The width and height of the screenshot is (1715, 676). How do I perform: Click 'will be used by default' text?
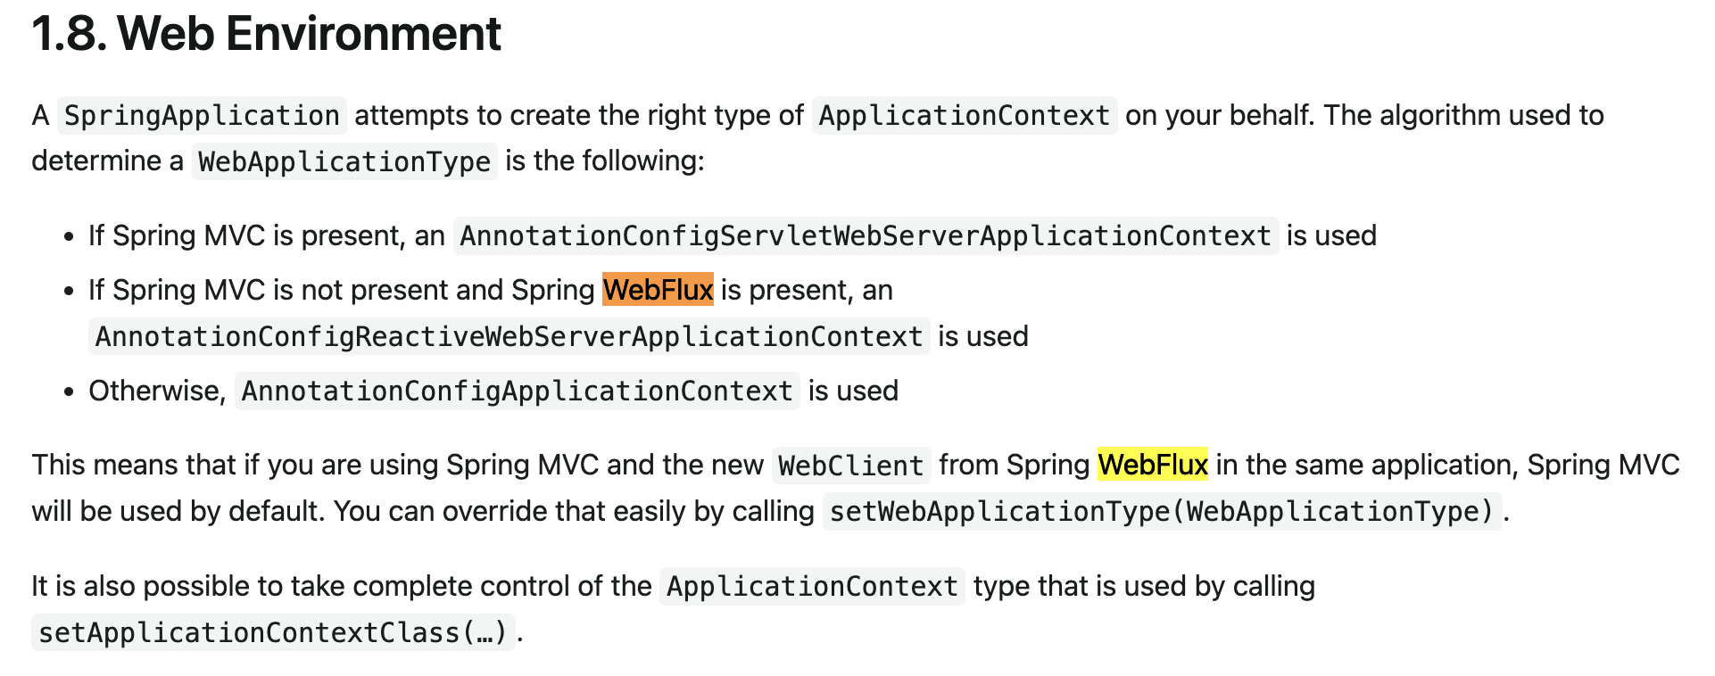coord(178,511)
